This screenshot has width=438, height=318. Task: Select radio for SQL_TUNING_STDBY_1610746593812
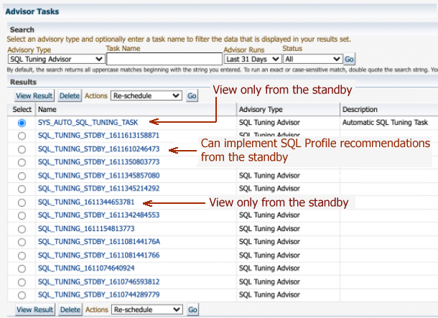click(x=22, y=282)
